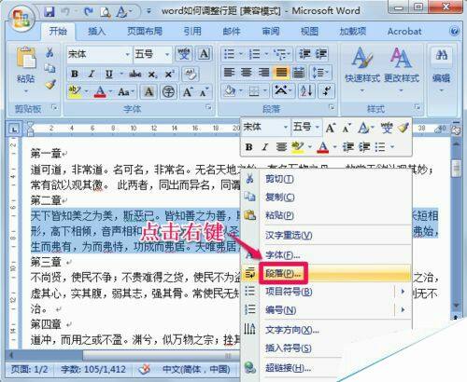Align text left in ribbon
Image resolution: width=467 pixels, height=382 pixels.
(230, 73)
